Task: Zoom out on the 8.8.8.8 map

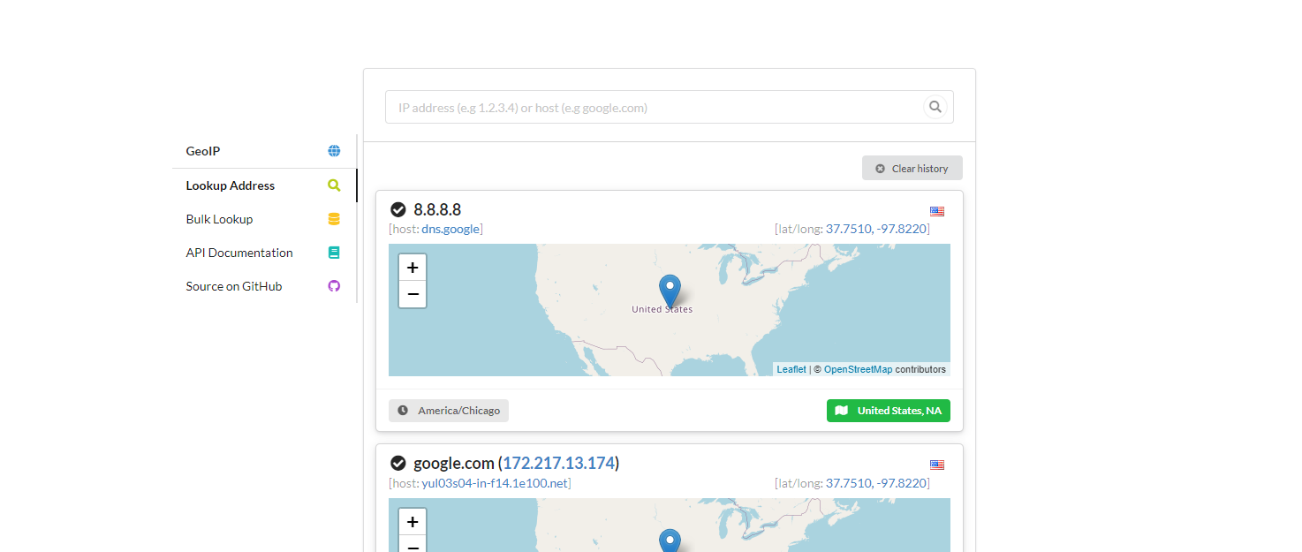Action: pyautogui.click(x=413, y=294)
